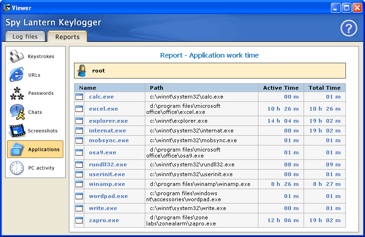Select the Passwords asterisks icon
The image size is (365, 237).
17,93
